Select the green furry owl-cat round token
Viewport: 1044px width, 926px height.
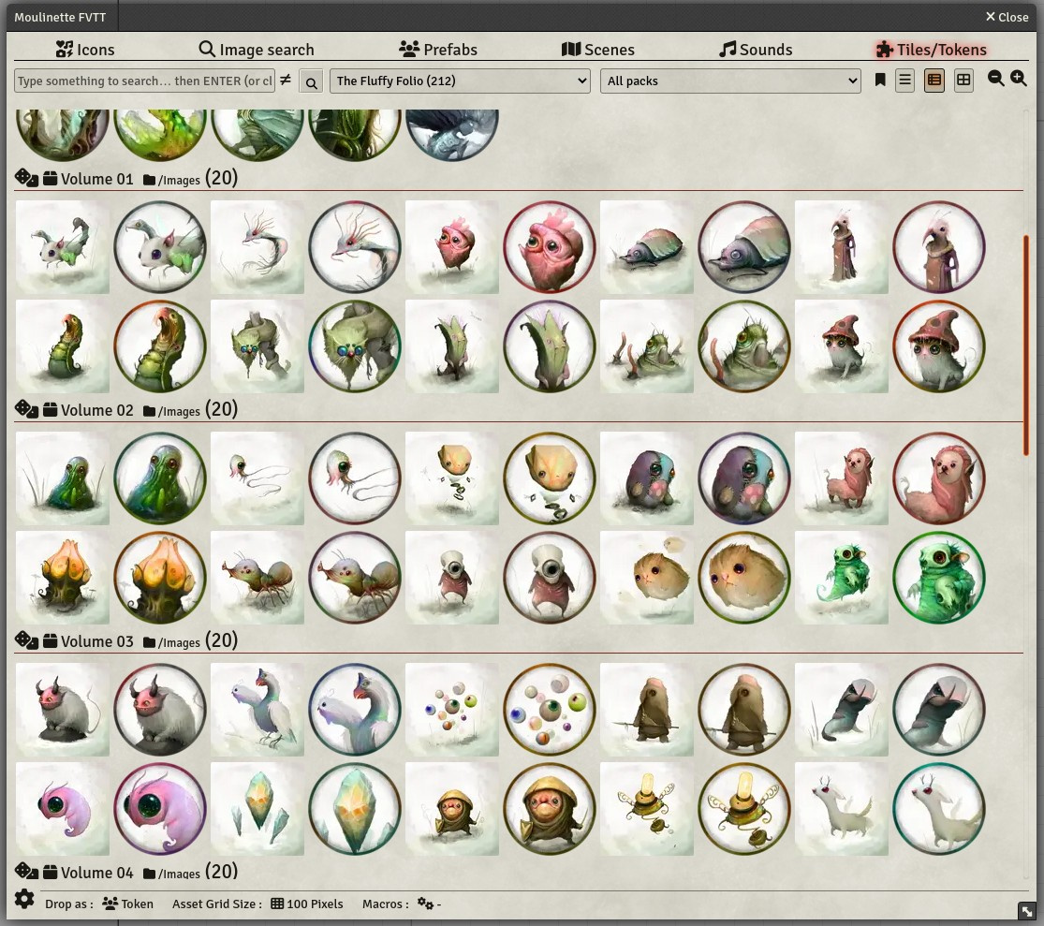(x=355, y=346)
